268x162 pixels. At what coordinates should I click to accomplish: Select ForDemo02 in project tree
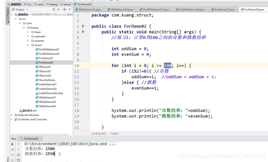tap(44, 63)
